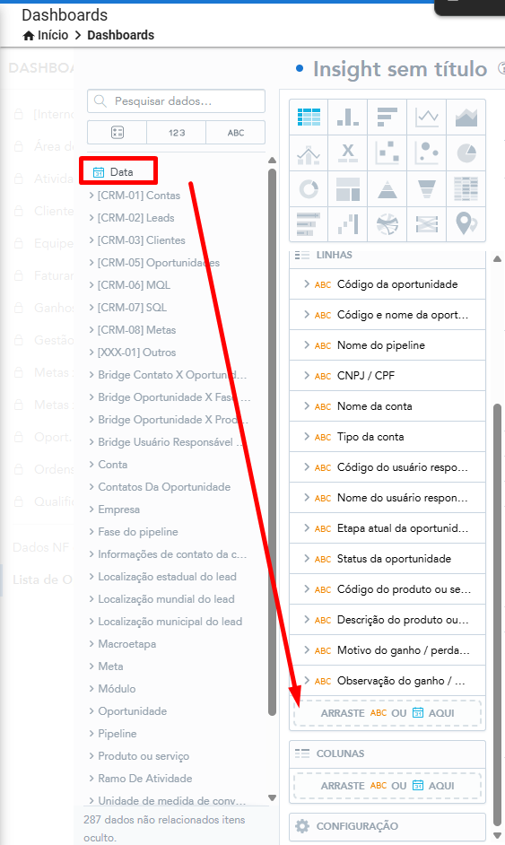This screenshot has width=505, height=845.
Task: Open the Configuração section
Action: (387, 826)
